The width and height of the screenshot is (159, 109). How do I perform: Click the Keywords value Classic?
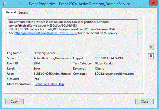point(99,69)
